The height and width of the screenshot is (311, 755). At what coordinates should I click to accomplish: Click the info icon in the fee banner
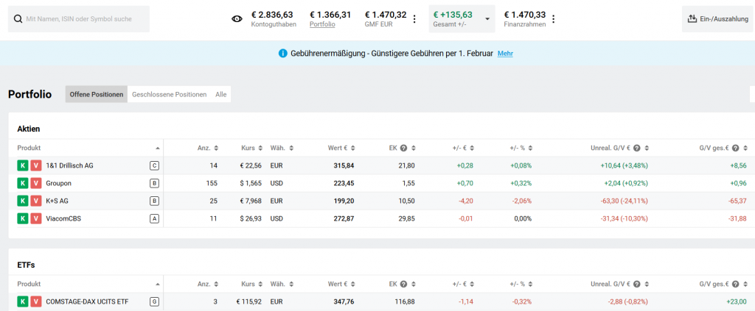283,54
